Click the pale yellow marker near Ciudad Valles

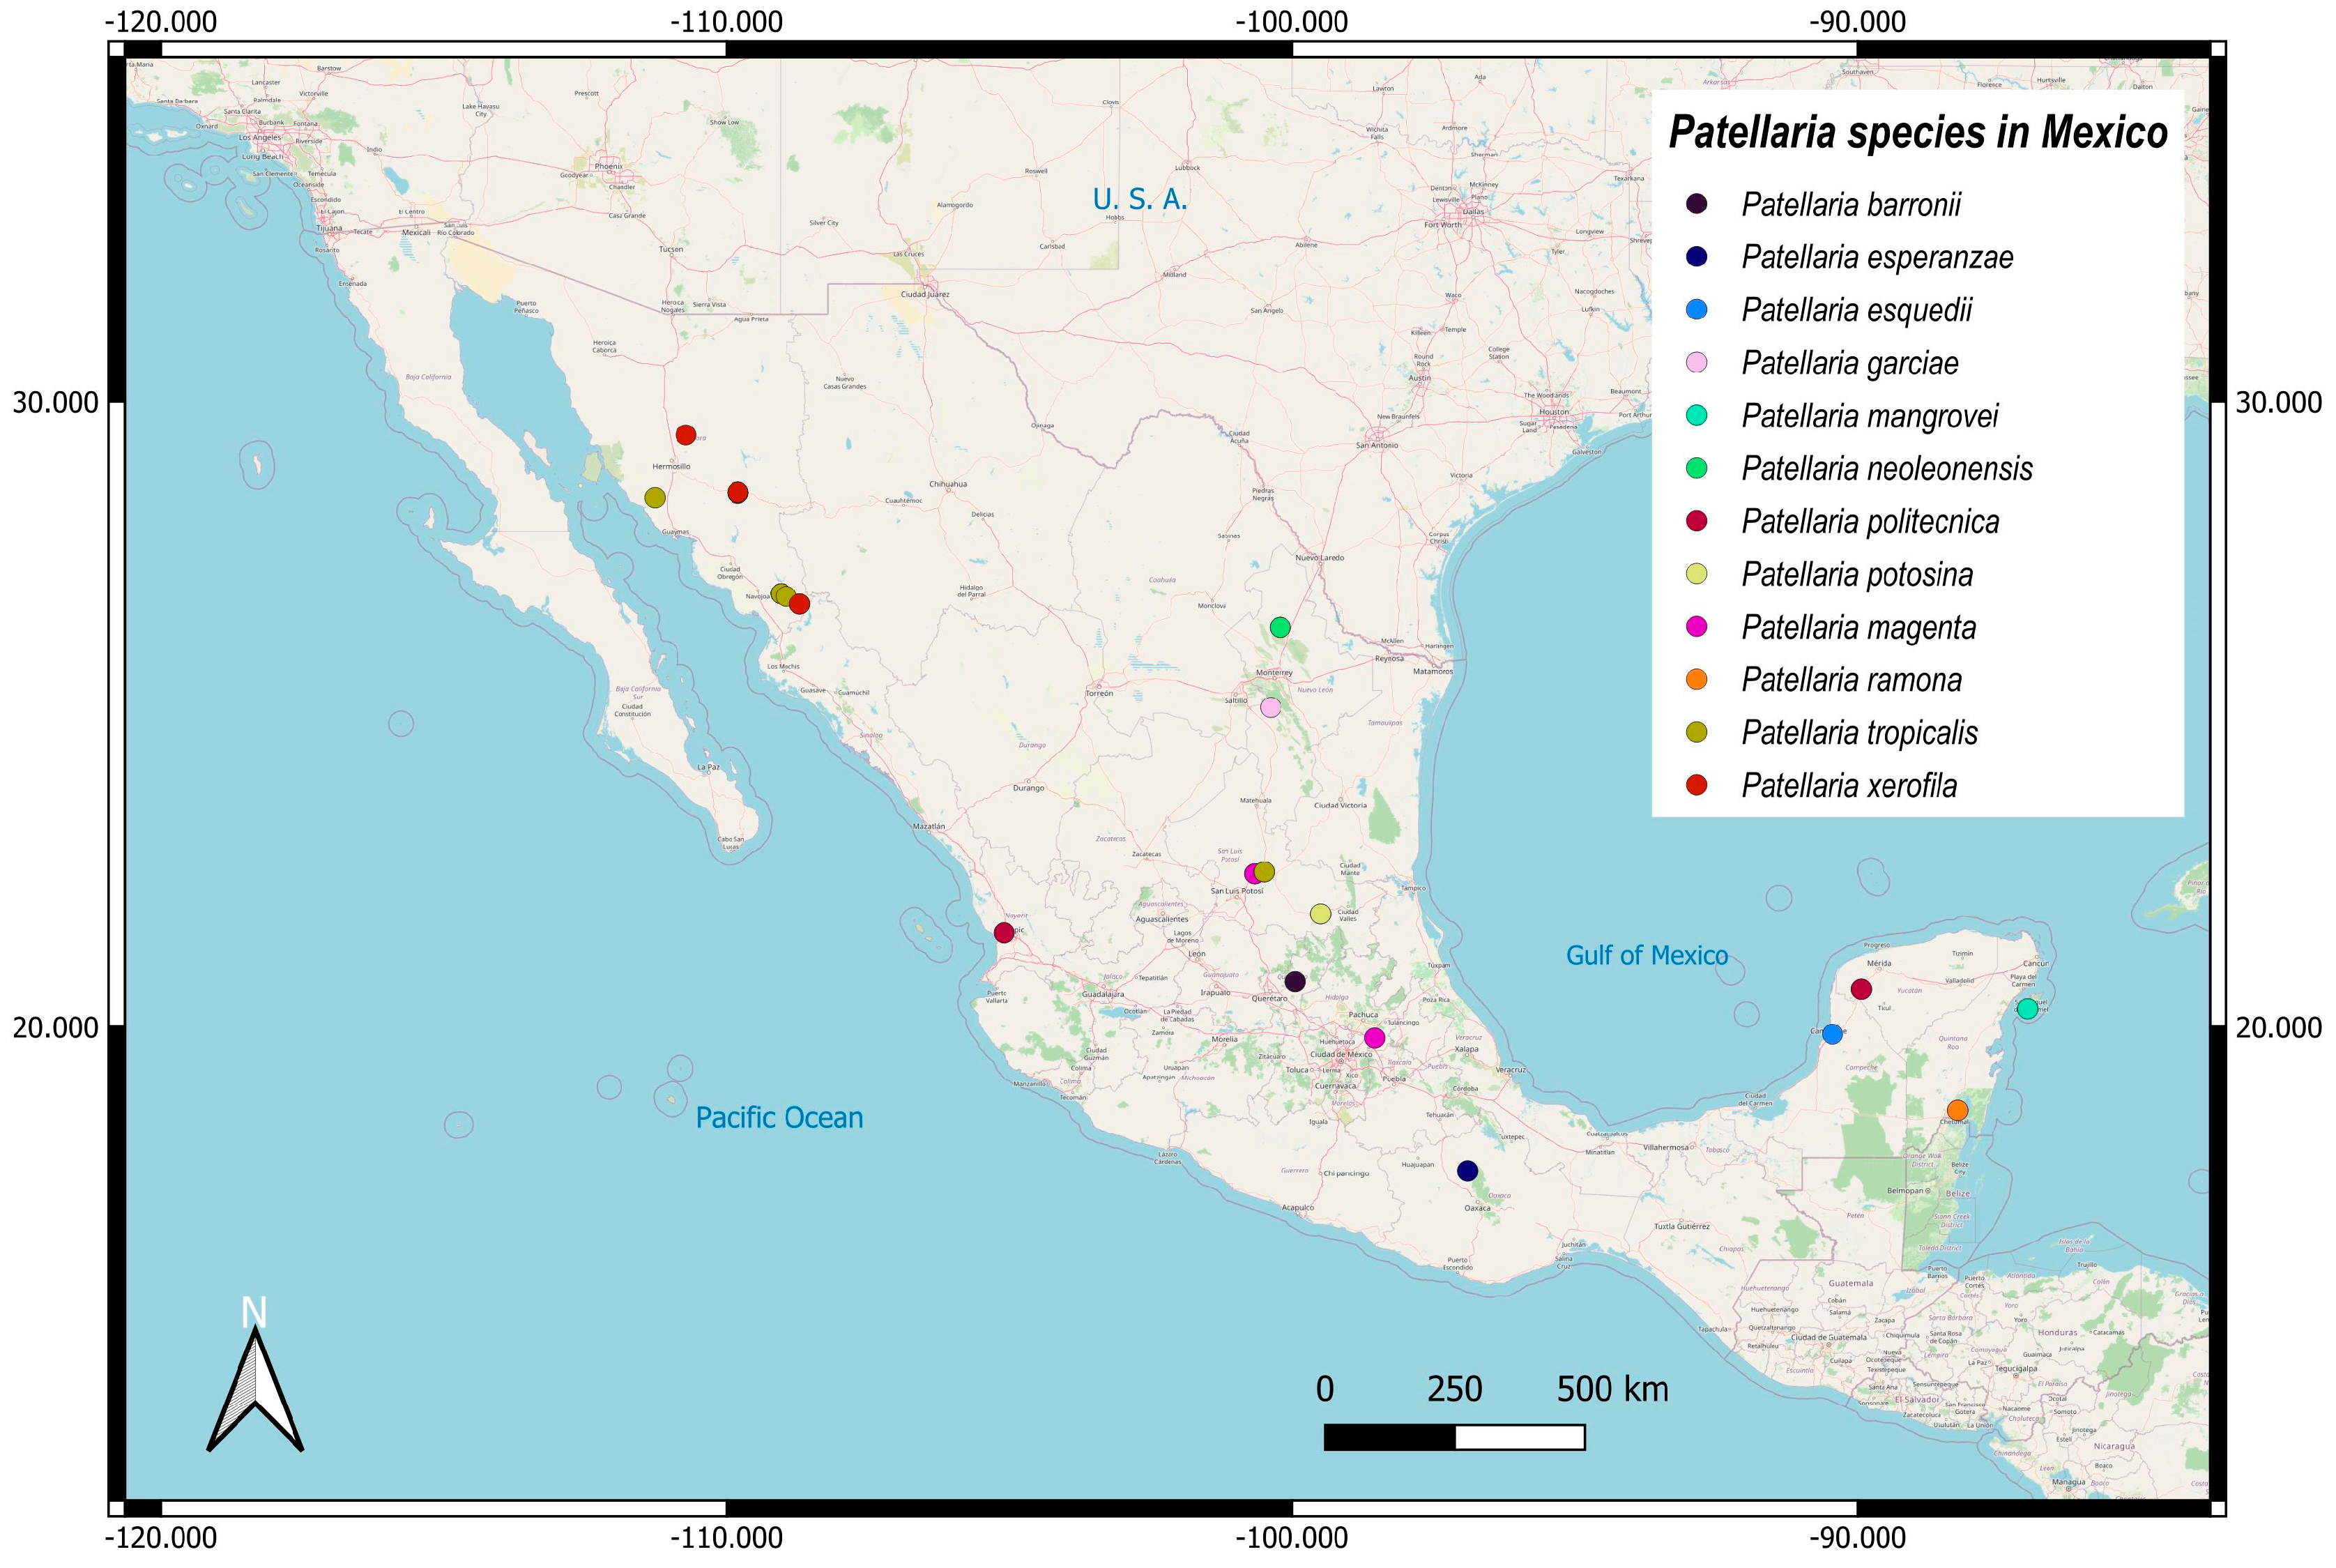coord(1320,914)
